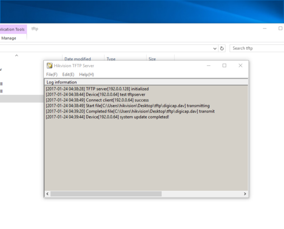This screenshot has width=284, height=229.
Task: Minimize the Hikvision TFTP Server window
Action: click(209, 66)
